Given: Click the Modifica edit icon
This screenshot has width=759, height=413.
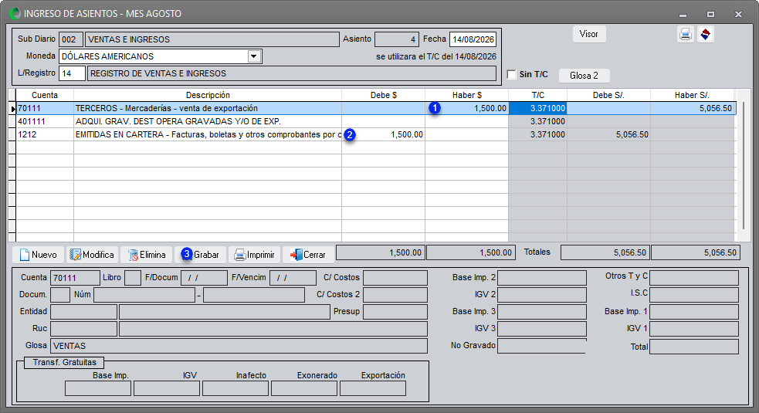Looking at the screenshot, I should [x=75, y=255].
